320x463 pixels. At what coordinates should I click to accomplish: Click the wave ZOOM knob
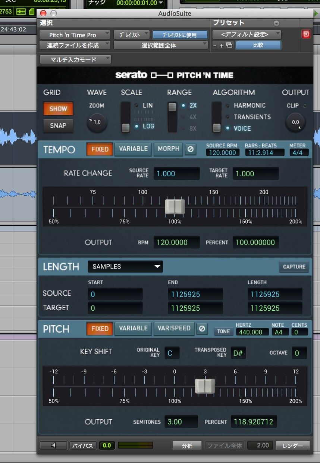click(97, 122)
